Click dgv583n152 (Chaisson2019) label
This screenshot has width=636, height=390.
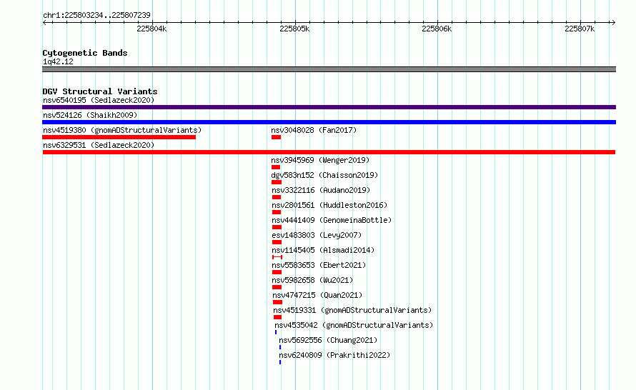click(324, 175)
